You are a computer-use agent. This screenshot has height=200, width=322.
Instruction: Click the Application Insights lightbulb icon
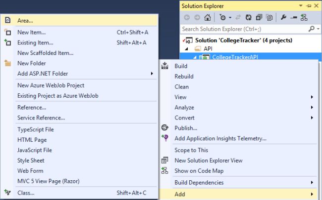click(165, 138)
